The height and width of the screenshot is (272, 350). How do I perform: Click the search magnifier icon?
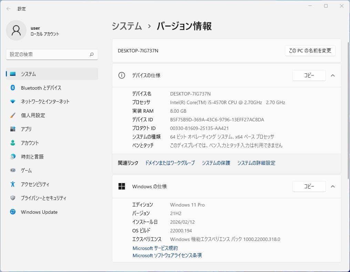pyautogui.click(x=92, y=54)
